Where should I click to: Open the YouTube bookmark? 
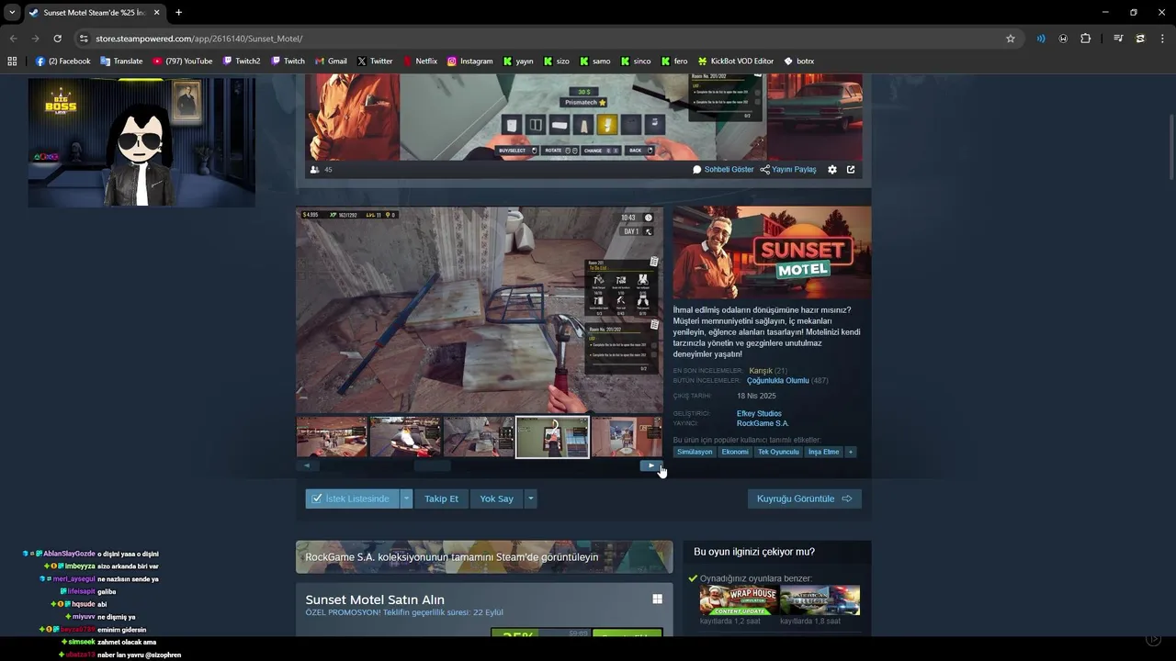(182, 62)
